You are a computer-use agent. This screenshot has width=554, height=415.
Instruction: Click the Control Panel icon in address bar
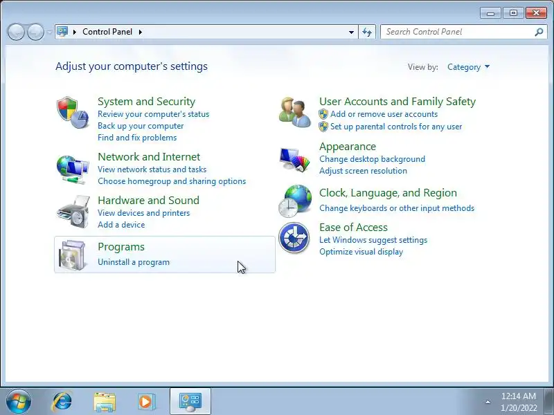[x=62, y=32]
